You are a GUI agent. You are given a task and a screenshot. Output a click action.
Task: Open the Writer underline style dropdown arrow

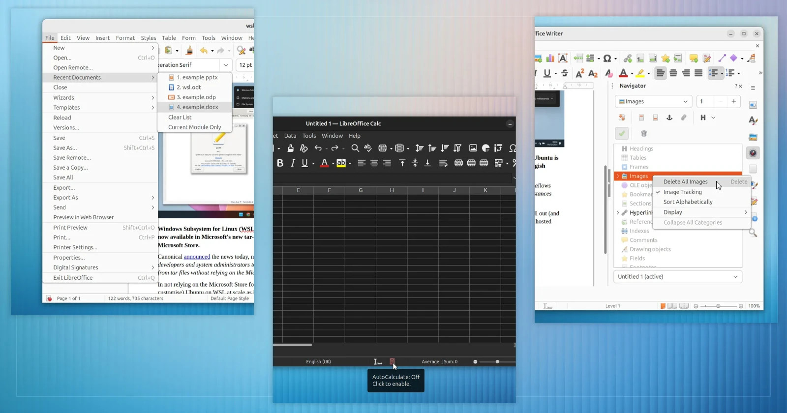pyautogui.click(x=556, y=73)
